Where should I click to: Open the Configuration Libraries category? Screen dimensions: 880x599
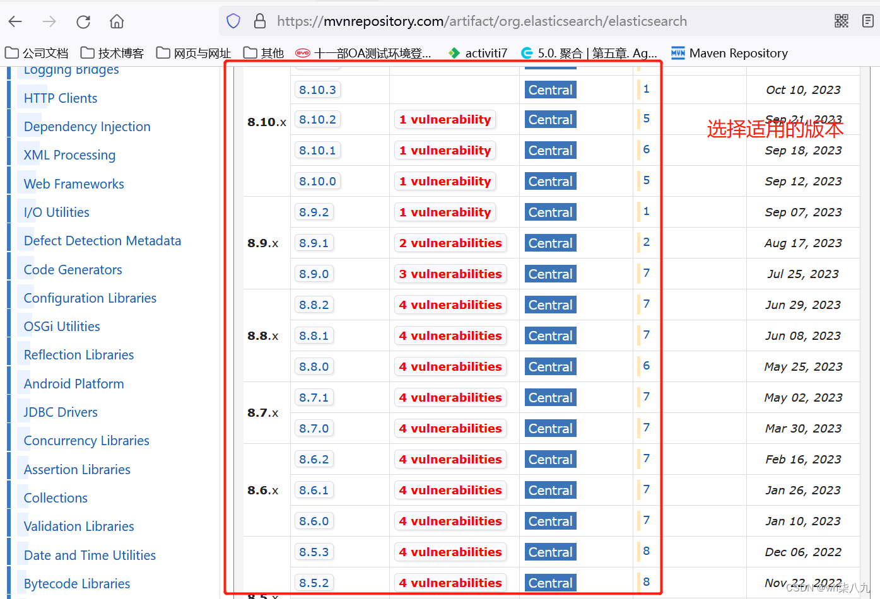point(90,298)
